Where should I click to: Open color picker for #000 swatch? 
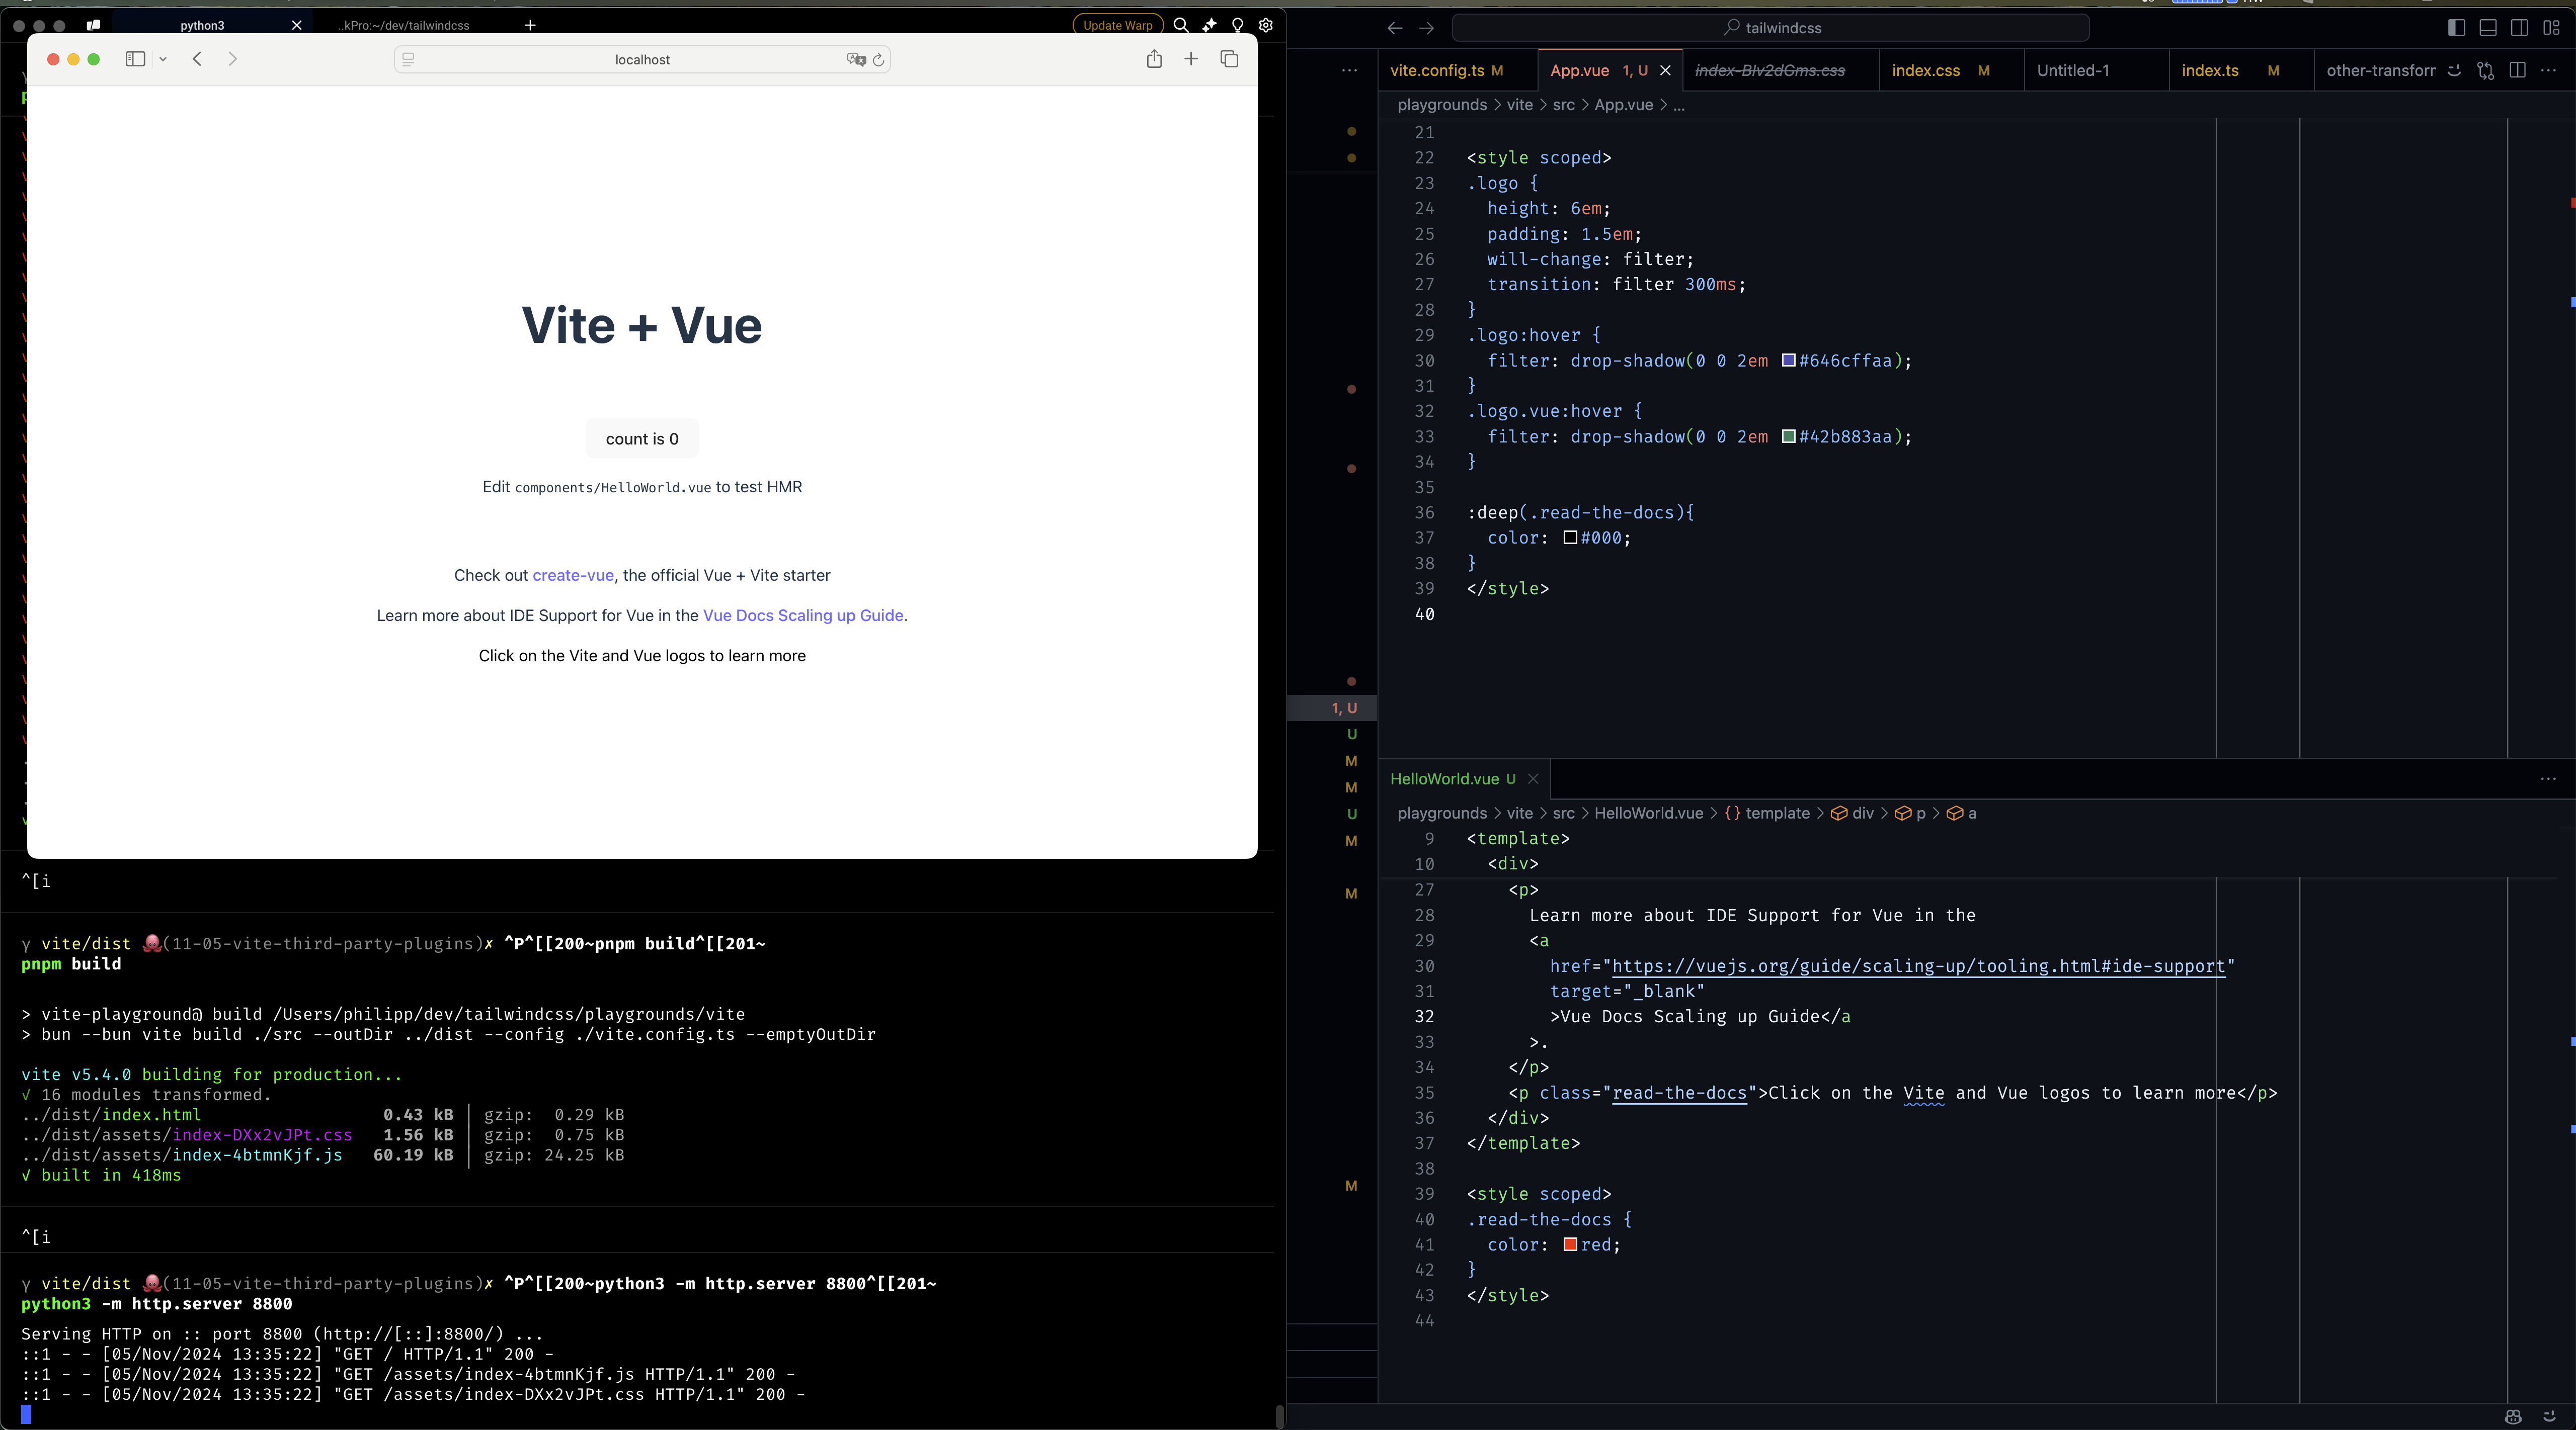[x=1570, y=538]
